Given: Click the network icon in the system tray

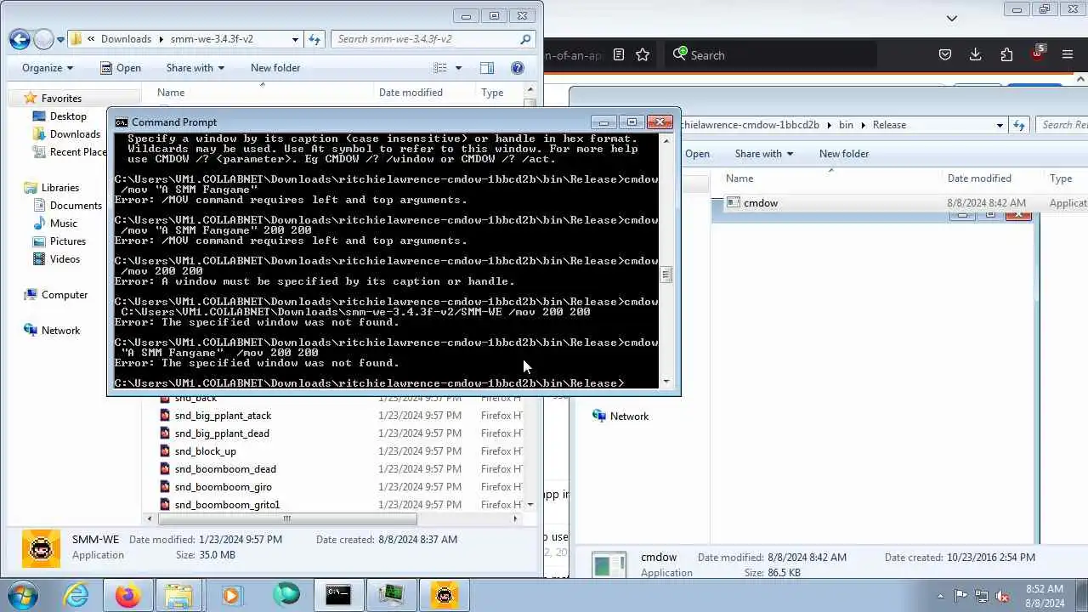Looking at the screenshot, I should pos(981,596).
